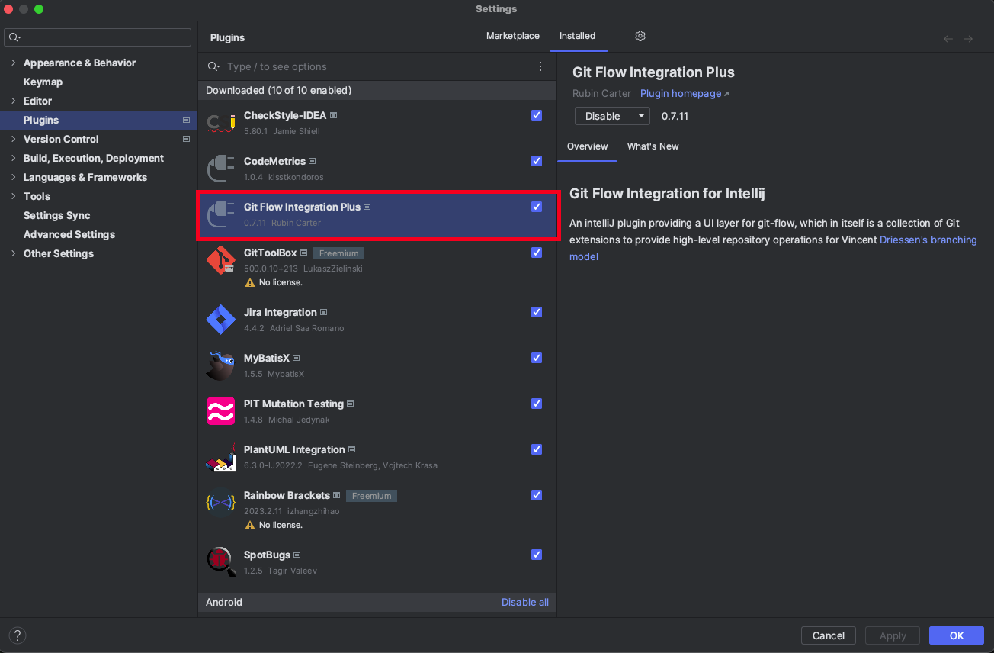Click the PIT Mutation Testing pink icon
This screenshot has height=653, width=994.
tap(221, 411)
